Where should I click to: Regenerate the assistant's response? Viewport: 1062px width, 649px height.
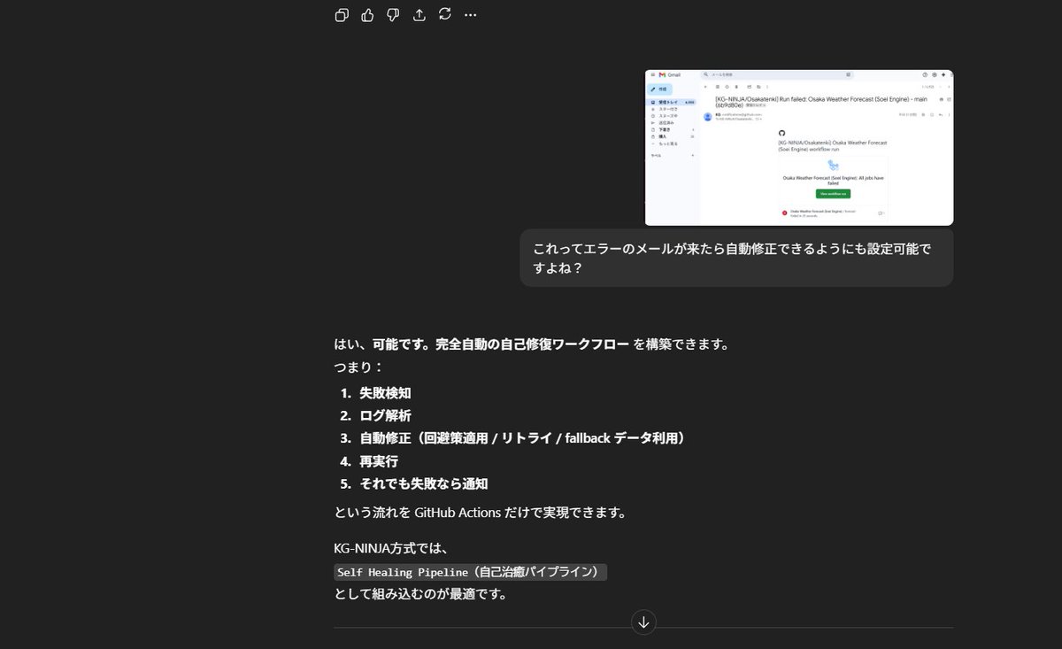(x=444, y=14)
